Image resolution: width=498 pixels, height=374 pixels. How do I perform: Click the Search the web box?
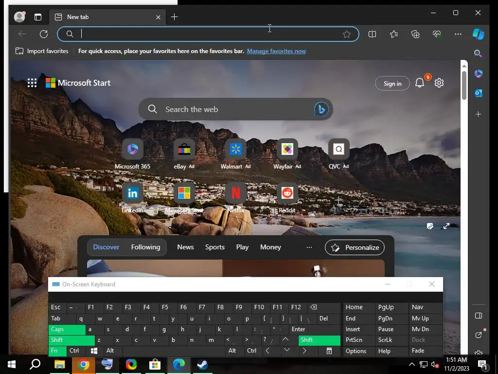click(x=236, y=109)
